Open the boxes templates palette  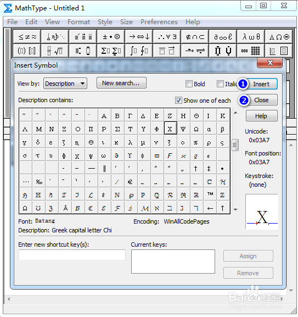pyautogui.click(x=279, y=51)
